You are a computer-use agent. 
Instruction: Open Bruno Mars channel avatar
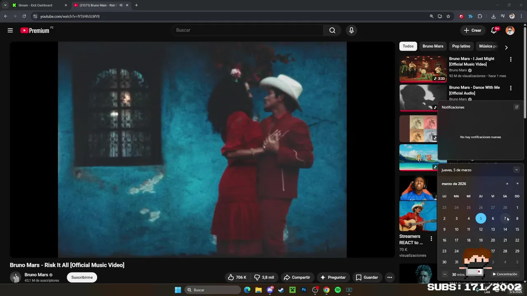[x=15, y=277]
